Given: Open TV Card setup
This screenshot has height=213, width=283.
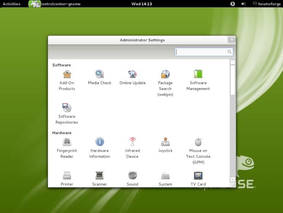Looking at the screenshot, I should tap(198, 179).
